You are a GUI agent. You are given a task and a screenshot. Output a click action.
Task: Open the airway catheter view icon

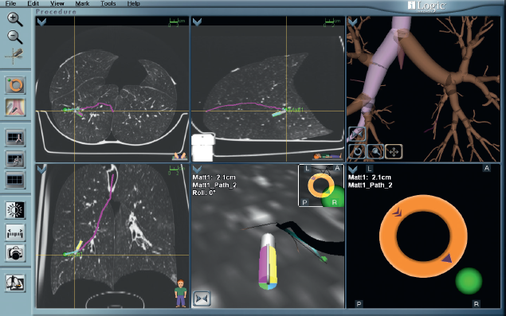pos(15,107)
